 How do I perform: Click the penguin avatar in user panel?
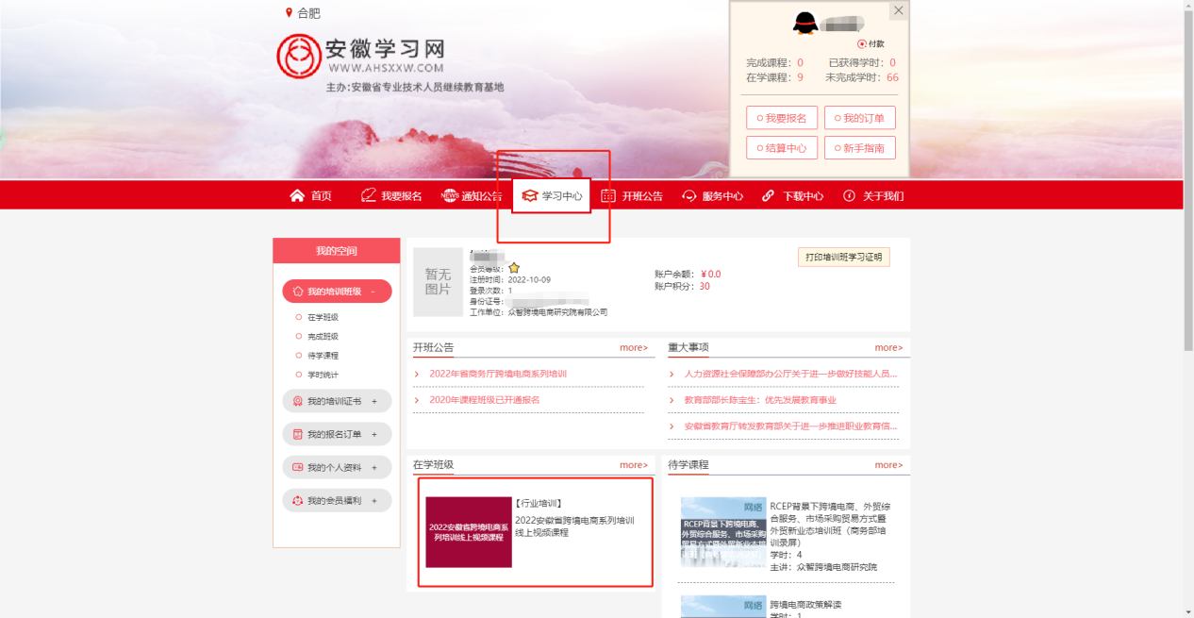pyautogui.click(x=805, y=23)
